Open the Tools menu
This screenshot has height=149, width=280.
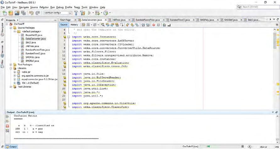pos(84,7)
